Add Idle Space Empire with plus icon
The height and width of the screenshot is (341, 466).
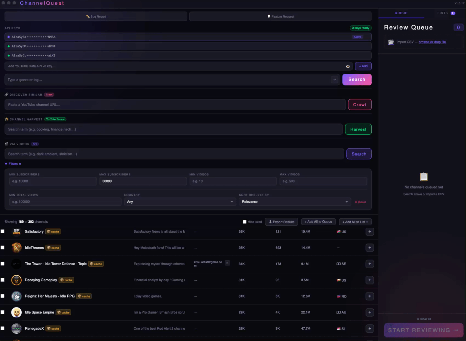point(370,312)
